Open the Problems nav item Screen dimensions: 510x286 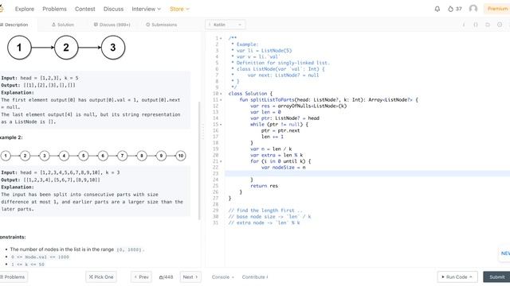[x=54, y=9]
